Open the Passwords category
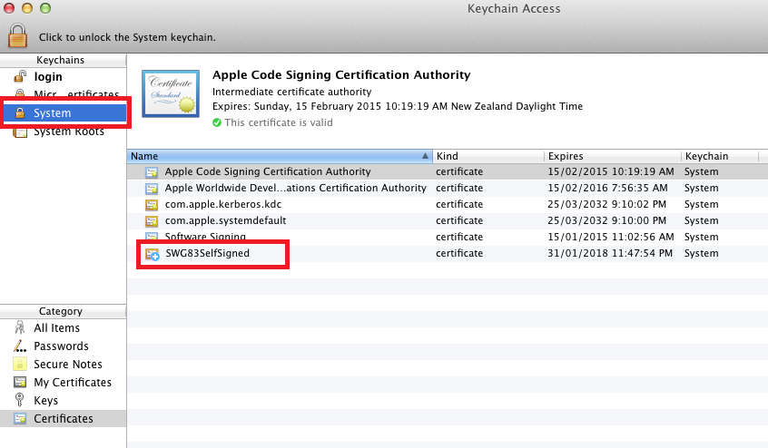The image size is (768, 448). [61, 346]
